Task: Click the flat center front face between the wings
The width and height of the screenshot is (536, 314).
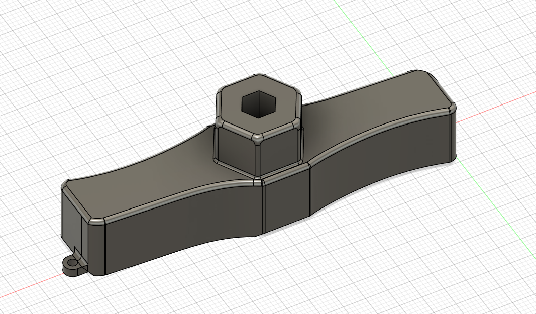Action: (x=287, y=198)
